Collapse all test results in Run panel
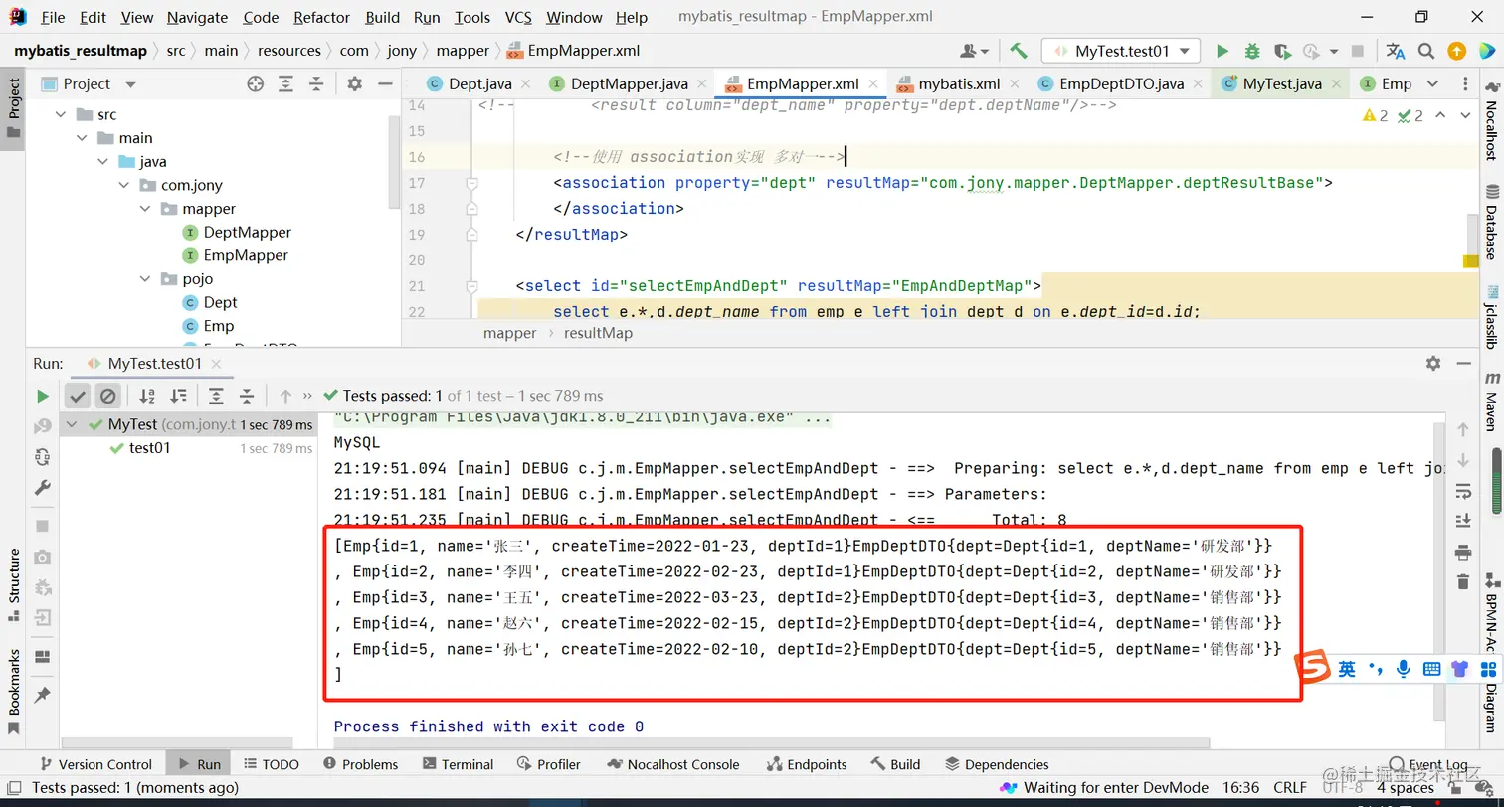1504x807 pixels. click(247, 396)
